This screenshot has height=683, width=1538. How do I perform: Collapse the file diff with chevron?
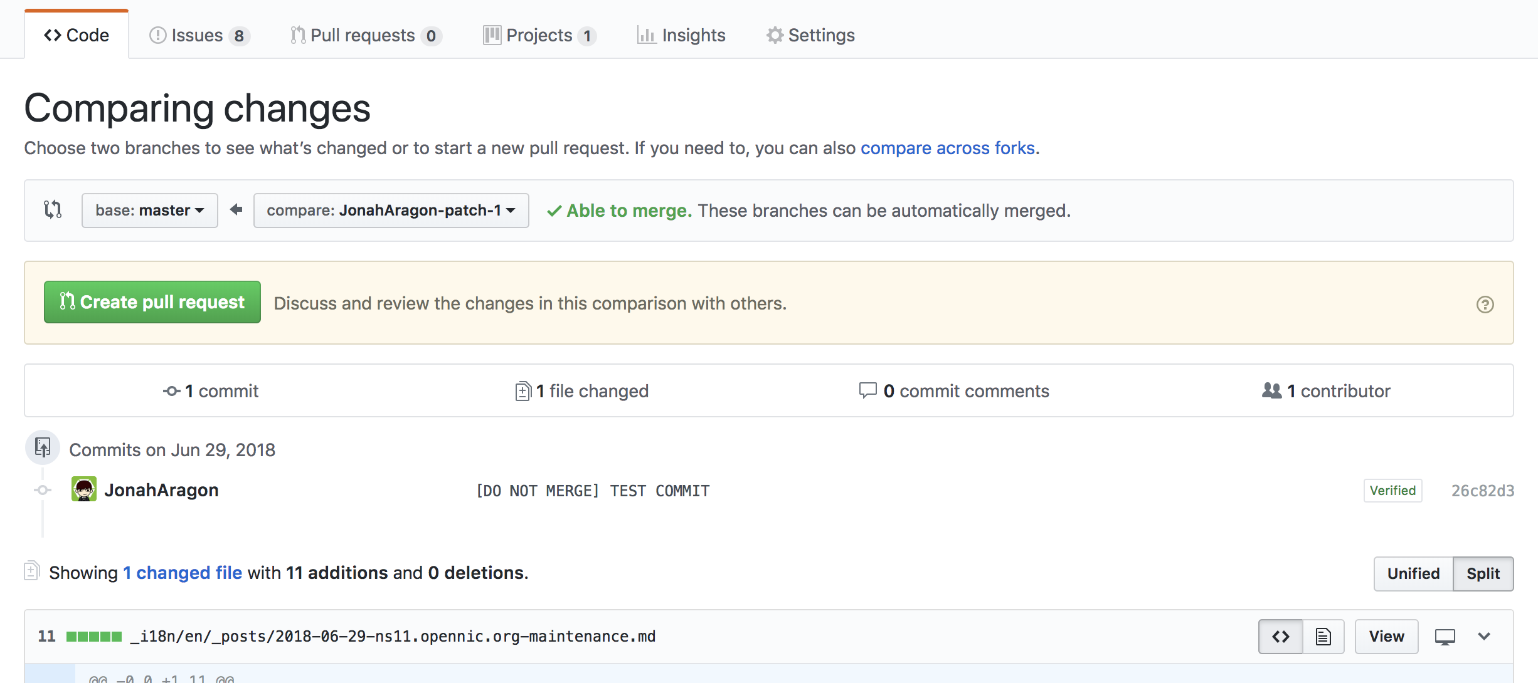tap(1484, 637)
